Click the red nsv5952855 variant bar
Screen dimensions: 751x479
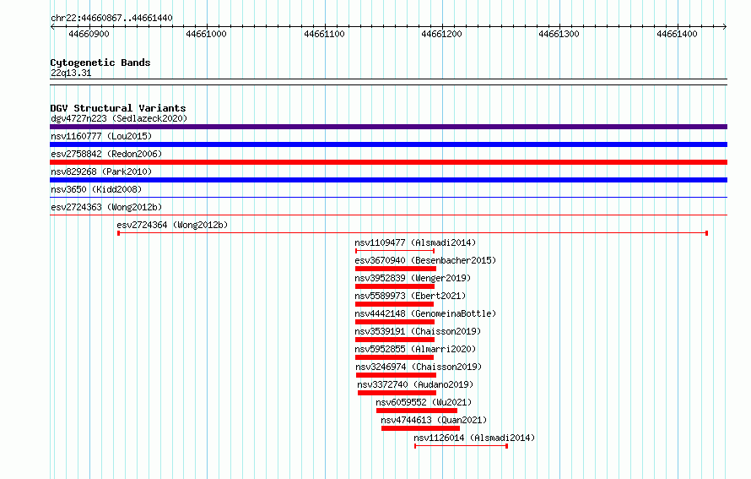tap(394, 357)
